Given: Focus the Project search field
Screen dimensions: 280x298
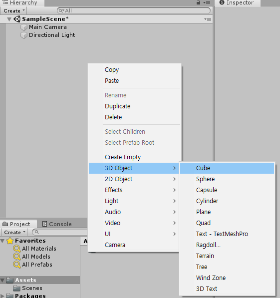Looking at the screenshot, I should click(x=60, y=232).
